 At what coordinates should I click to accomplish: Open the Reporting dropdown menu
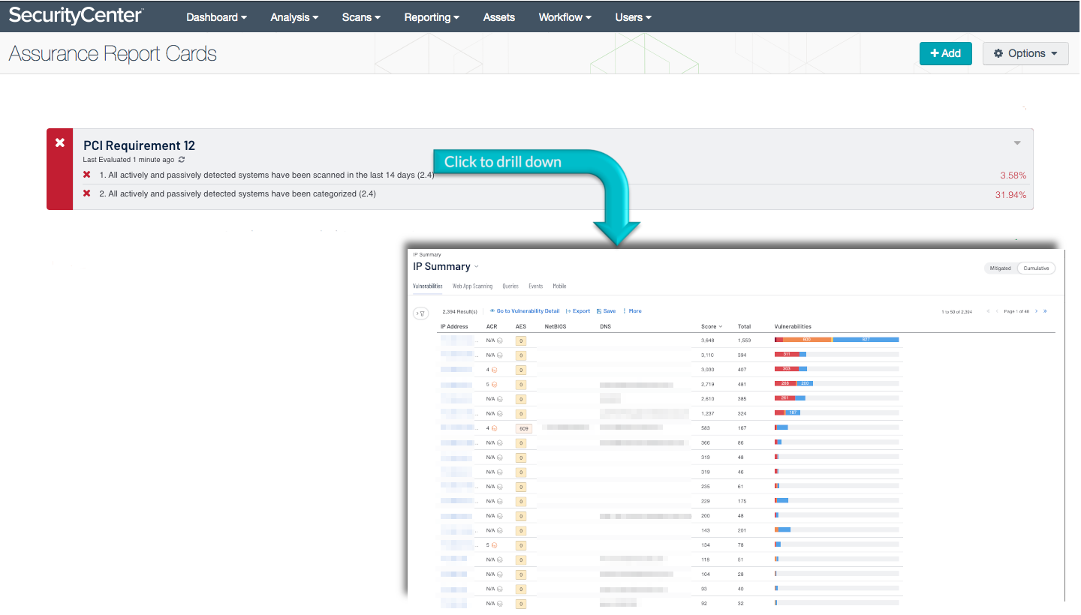tap(432, 17)
